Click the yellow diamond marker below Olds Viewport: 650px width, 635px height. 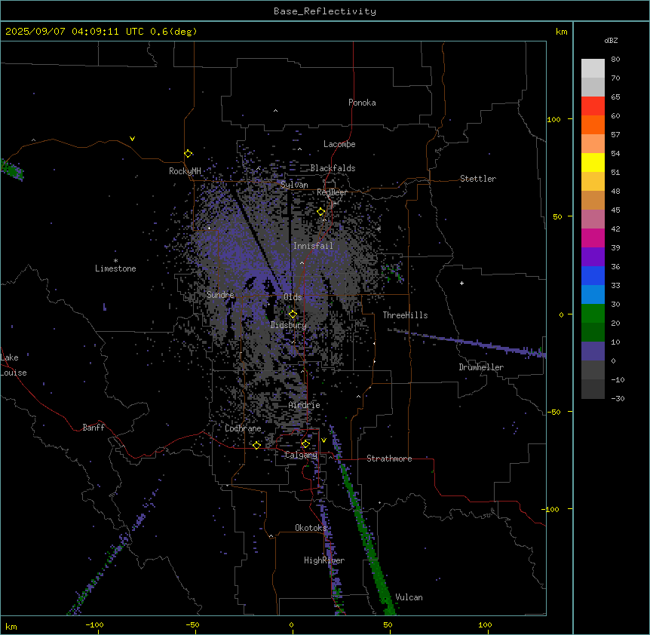(x=293, y=314)
